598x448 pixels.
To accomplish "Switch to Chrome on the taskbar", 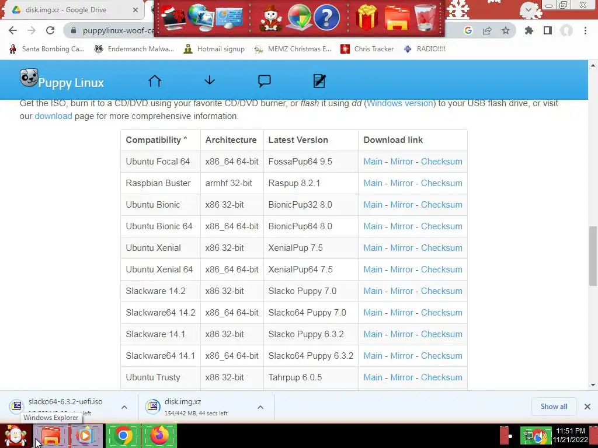I will click(x=123, y=436).
